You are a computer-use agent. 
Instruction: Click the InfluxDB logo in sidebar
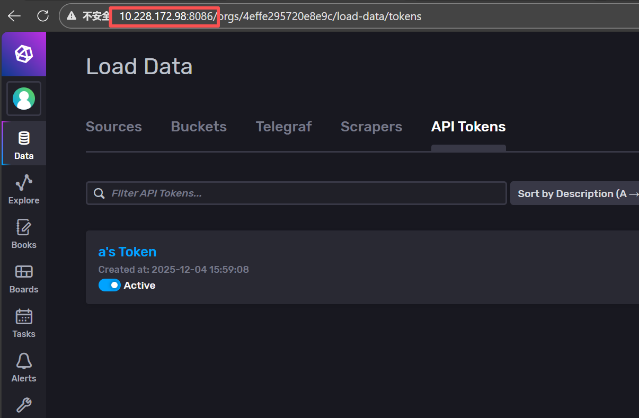(x=24, y=54)
